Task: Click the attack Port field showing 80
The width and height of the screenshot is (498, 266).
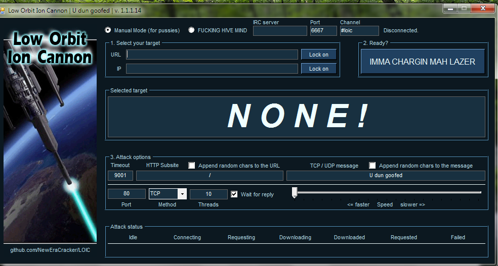Action: [127, 194]
